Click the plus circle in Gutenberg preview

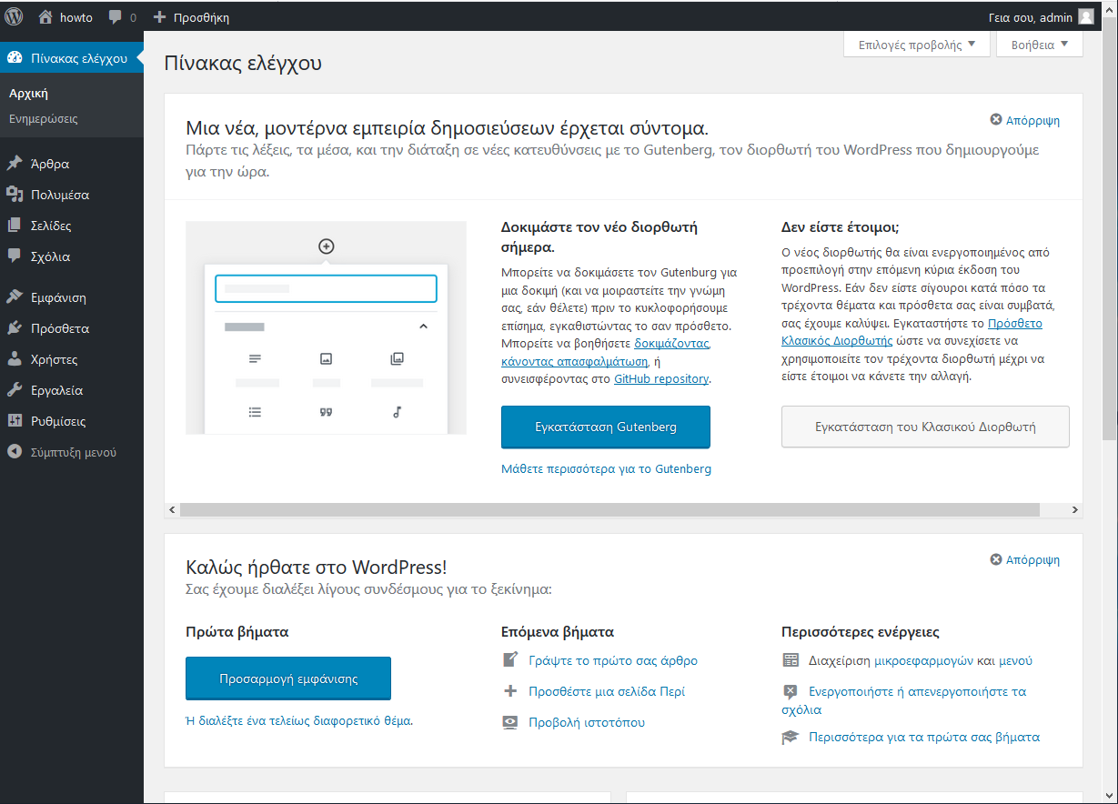point(327,246)
